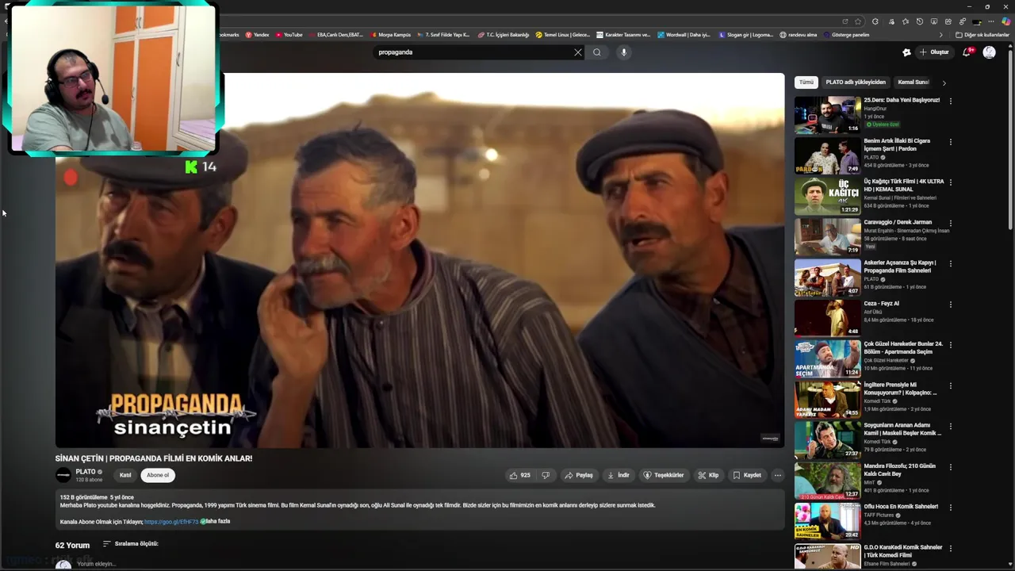Open Gösterge panelim bookmark
Viewport: 1015px width, 571px height.
tap(847, 35)
